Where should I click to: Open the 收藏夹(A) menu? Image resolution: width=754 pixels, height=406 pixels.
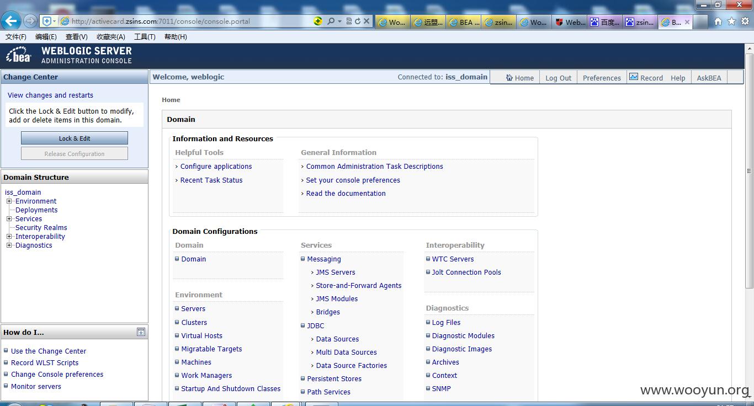(x=110, y=37)
